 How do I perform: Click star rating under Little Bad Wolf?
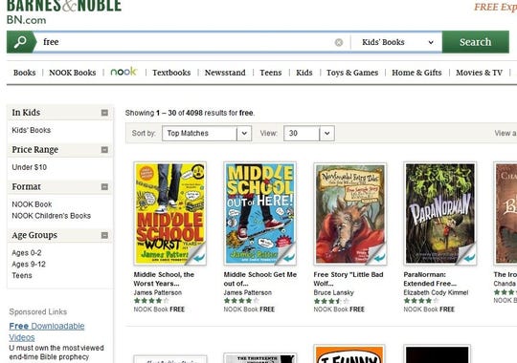[x=331, y=301]
